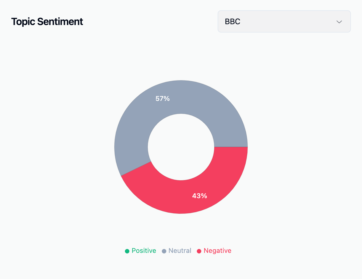362x279 pixels.
Task: Click the 57% label on the chart
Action: [162, 99]
